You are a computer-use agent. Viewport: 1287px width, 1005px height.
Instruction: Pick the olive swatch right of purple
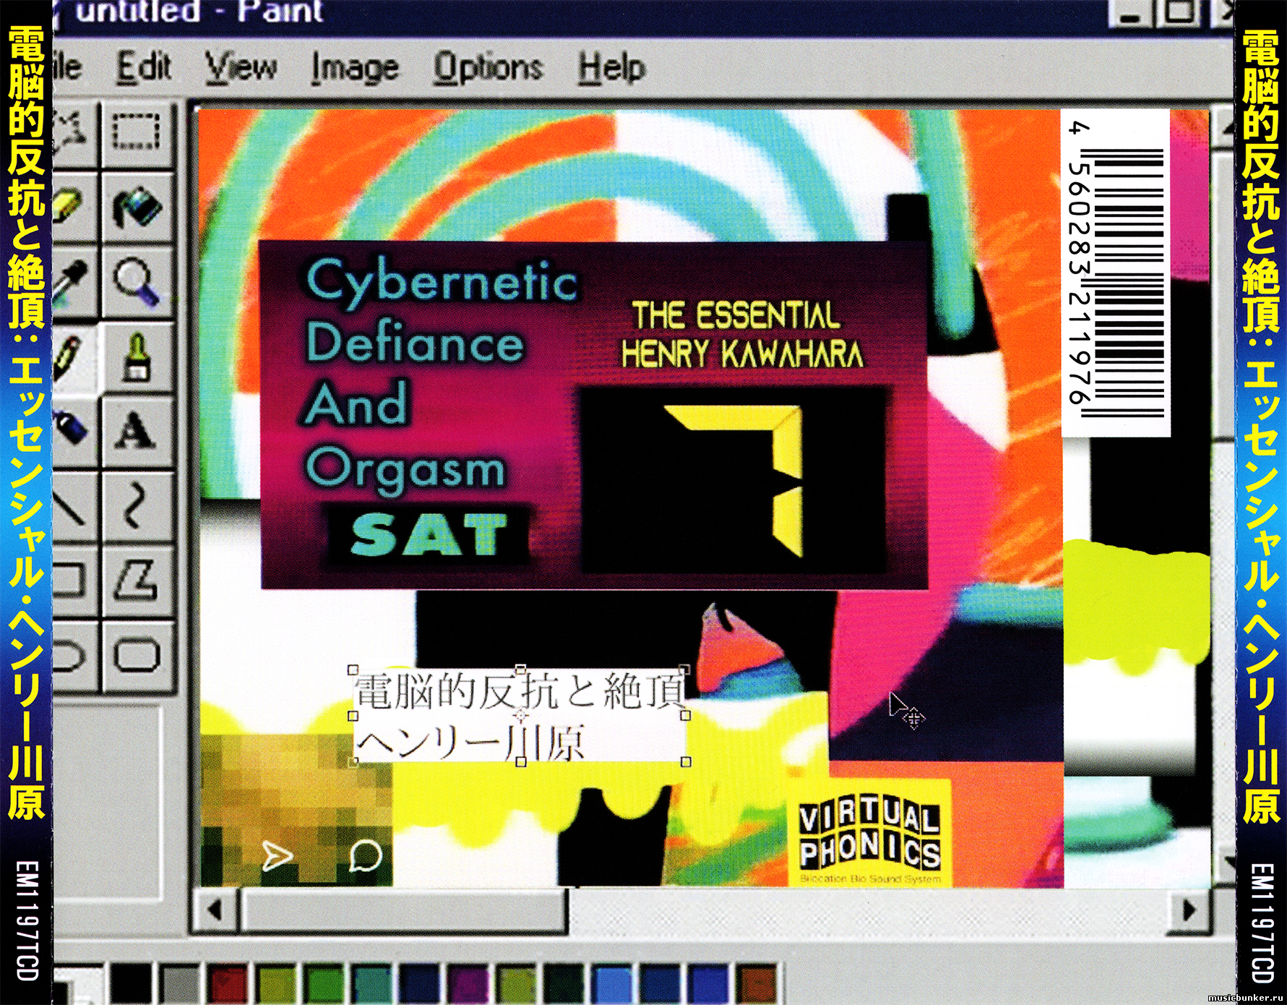pos(516,984)
